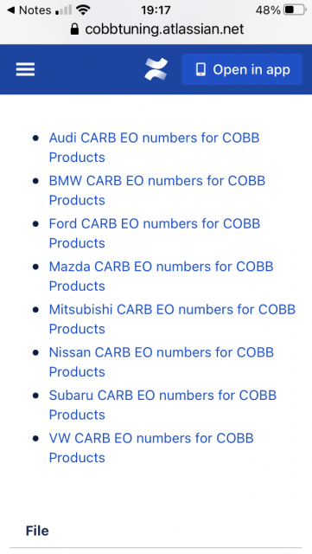Tap the cellular signal bars icon
Viewport: 312px width, 554px height.
pyautogui.click(x=64, y=10)
